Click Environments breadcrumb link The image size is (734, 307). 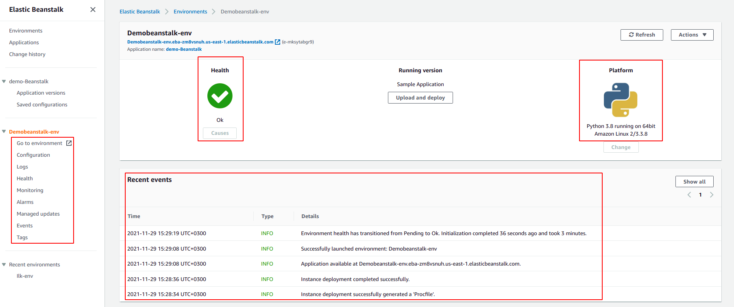[190, 12]
